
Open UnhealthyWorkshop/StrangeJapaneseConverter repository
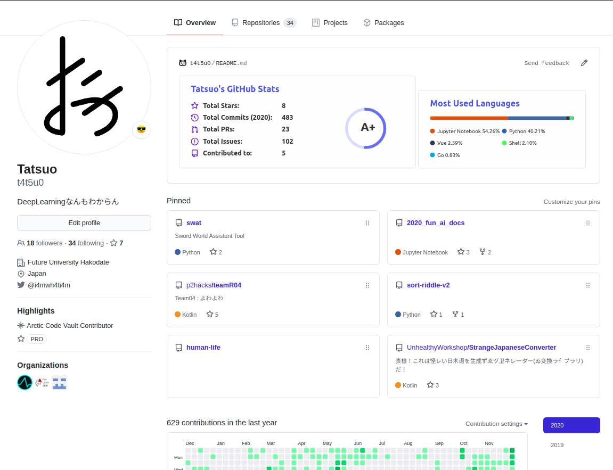[x=481, y=348]
